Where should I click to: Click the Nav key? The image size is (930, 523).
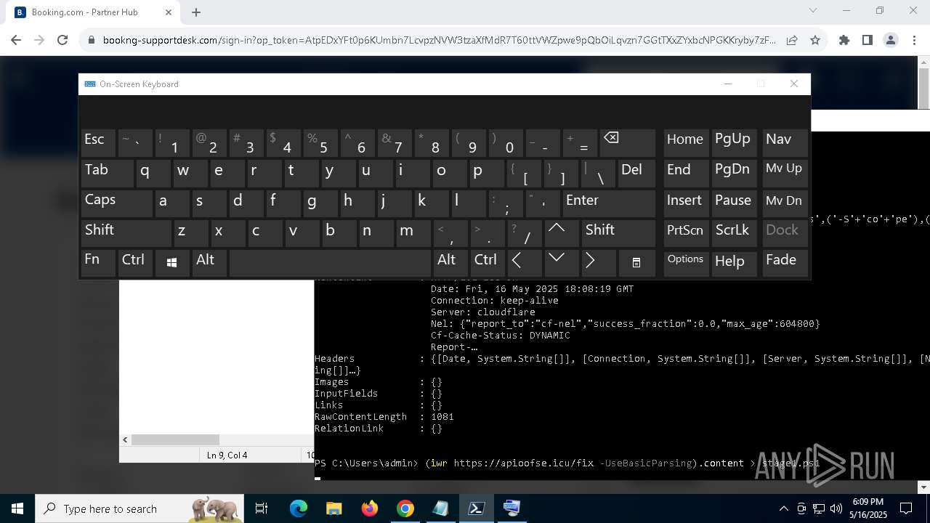click(785, 142)
